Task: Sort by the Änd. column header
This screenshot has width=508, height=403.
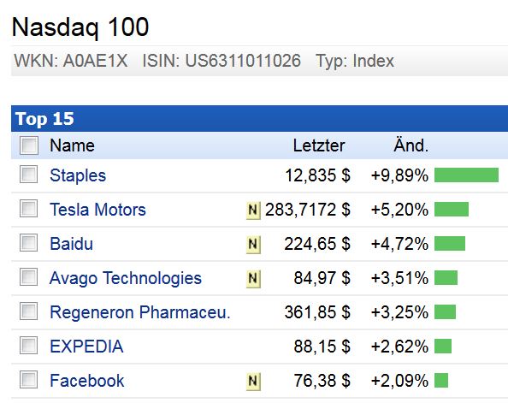Action: coord(411,145)
